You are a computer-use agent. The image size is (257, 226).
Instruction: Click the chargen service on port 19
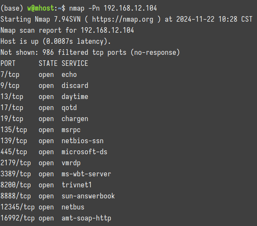click(75, 119)
